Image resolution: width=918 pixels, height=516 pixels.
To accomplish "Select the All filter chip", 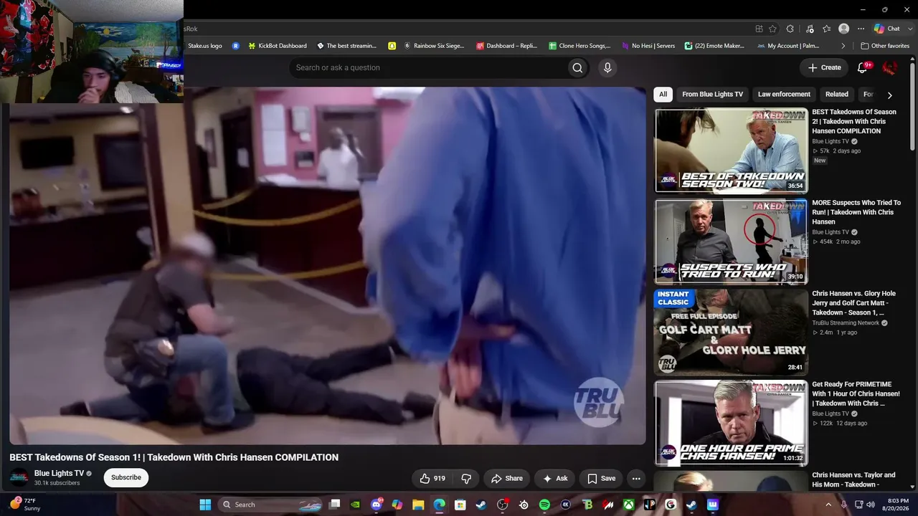I will [663, 95].
